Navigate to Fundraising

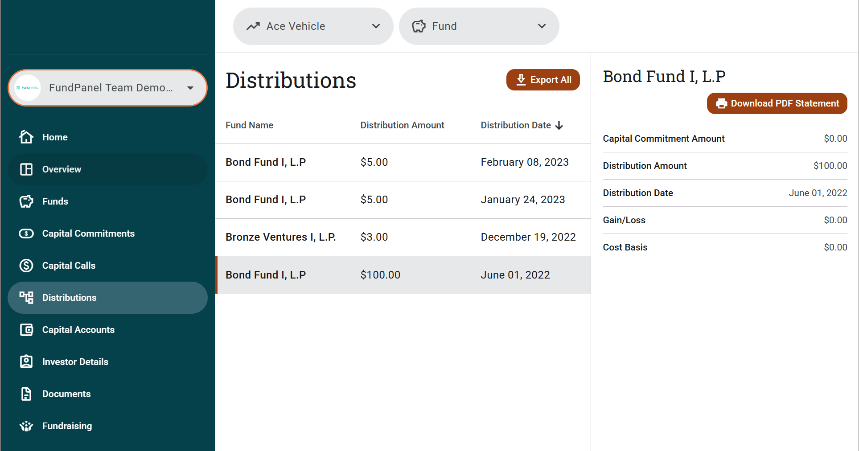[x=107, y=426]
